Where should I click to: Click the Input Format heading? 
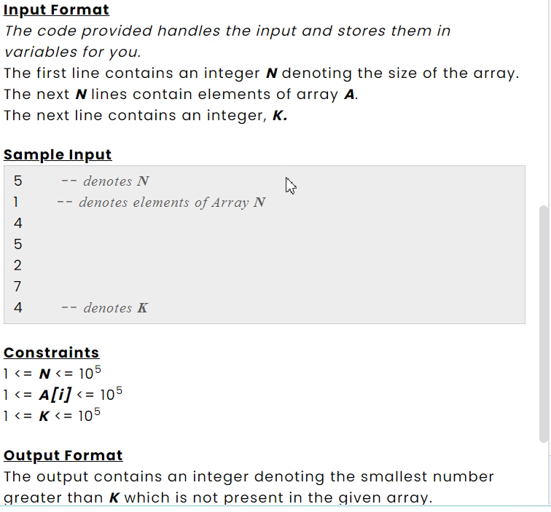click(x=56, y=10)
